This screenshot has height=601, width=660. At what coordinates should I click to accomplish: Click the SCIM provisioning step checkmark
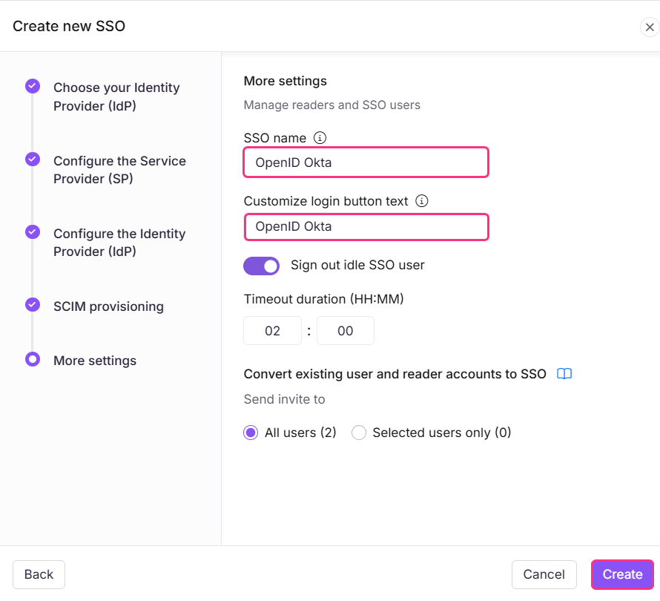(x=33, y=304)
